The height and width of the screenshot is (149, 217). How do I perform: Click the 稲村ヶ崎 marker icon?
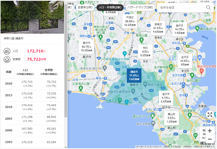pos(127,102)
